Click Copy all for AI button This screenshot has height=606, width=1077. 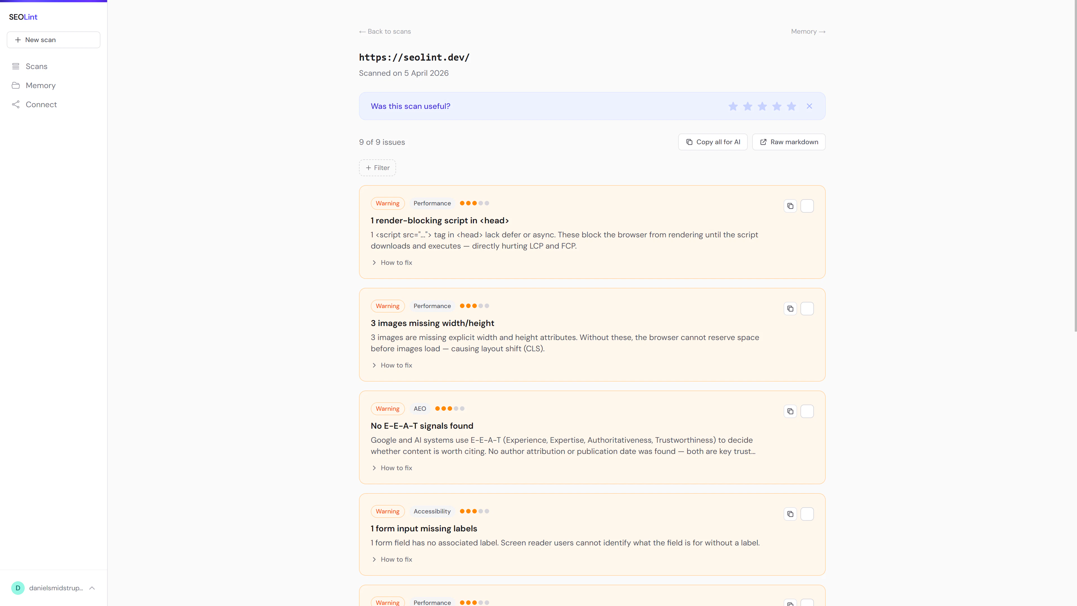coord(713,142)
